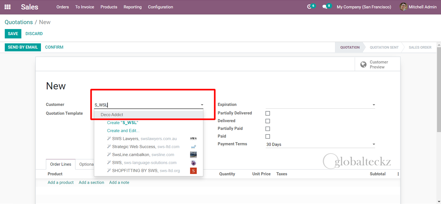Click wand icon beside SwsLine.cambalkon
The width and height of the screenshot is (441, 204).
[x=109, y=155]
